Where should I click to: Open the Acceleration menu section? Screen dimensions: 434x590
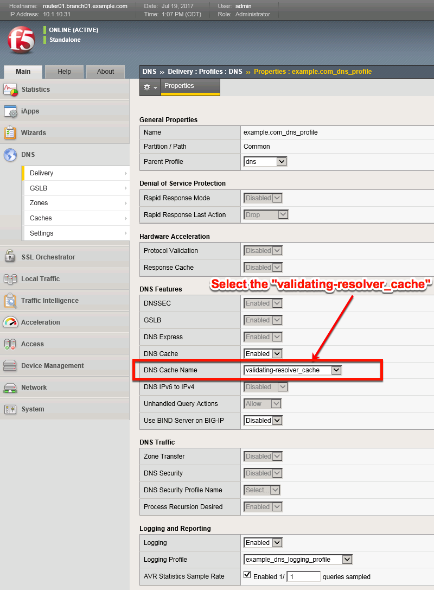click(x=65, y=322)
